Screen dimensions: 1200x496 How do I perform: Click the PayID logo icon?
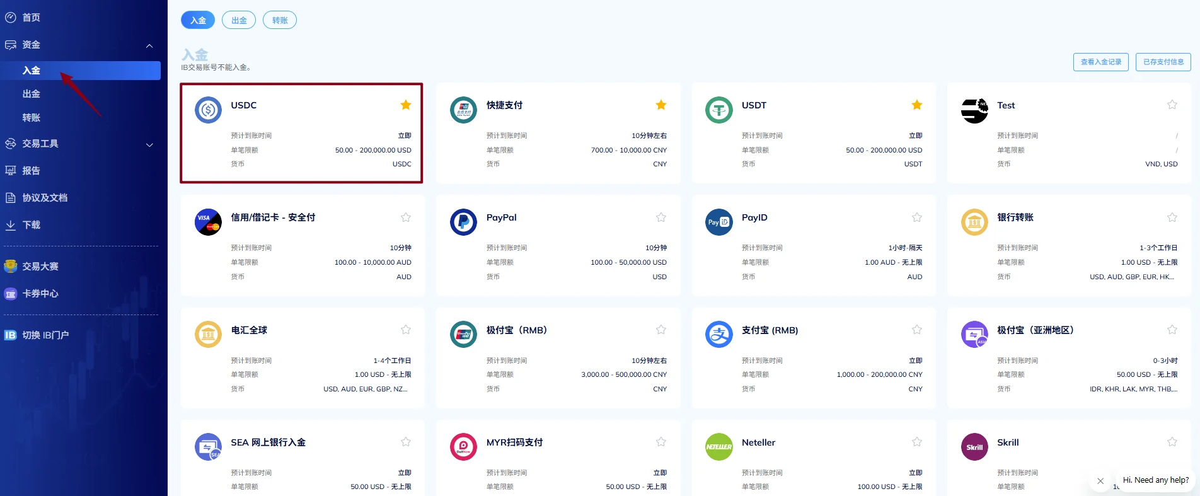pos(718,222)
